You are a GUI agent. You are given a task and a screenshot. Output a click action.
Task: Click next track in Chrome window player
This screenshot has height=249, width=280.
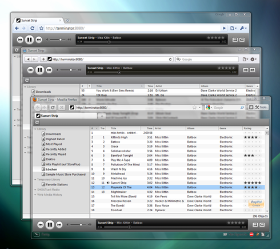coord(39,39)
